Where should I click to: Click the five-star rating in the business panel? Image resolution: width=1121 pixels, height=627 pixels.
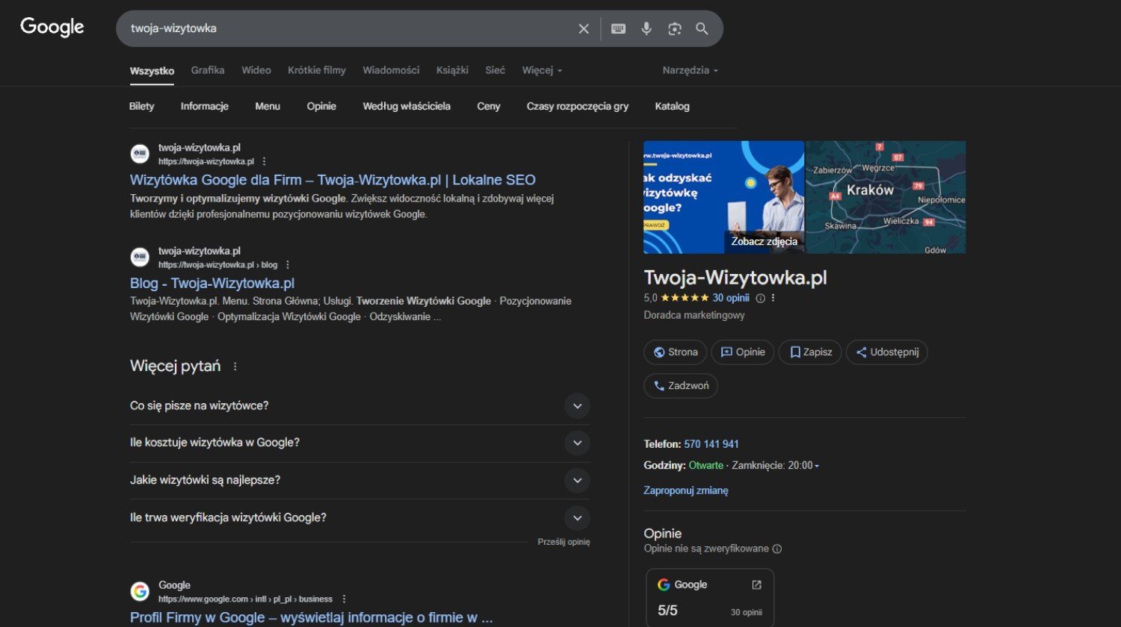(x=685, y=298)
